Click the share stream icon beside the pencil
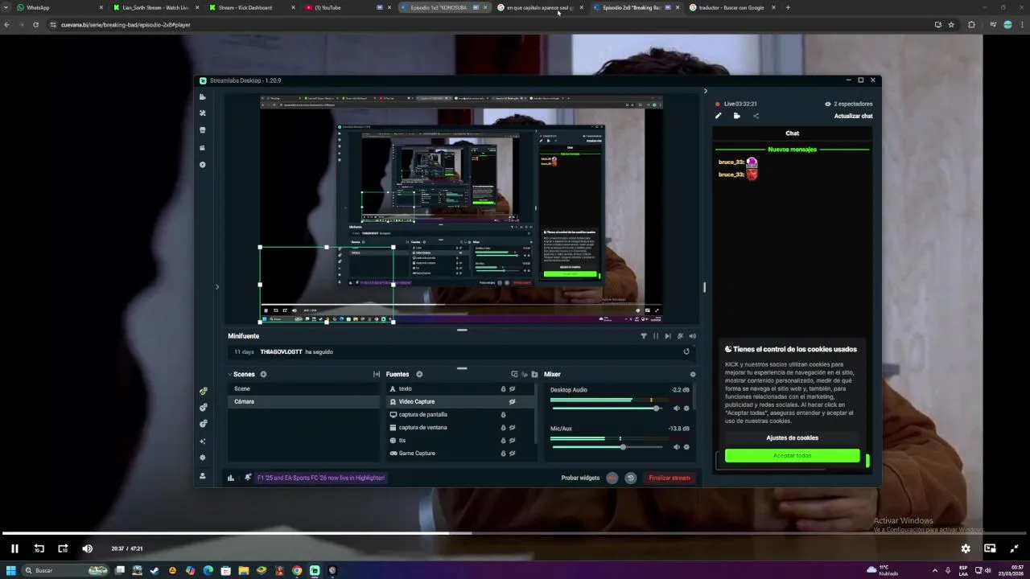Screen dimensions: 1030x579 coord(756,116)
